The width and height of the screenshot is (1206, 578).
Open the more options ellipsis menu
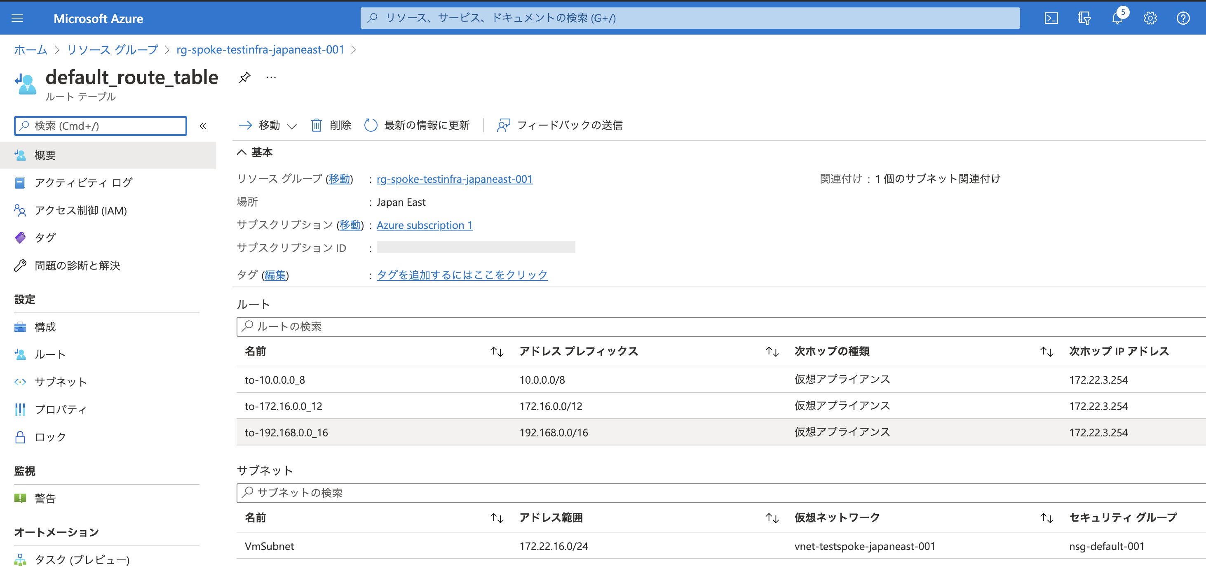[x=271, y=77]
